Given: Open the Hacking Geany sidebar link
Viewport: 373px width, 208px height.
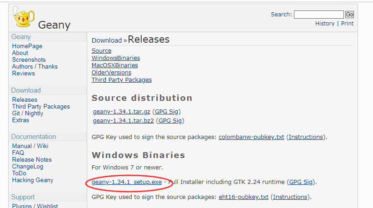Looking at the screenshot, I should pos(33,180).
